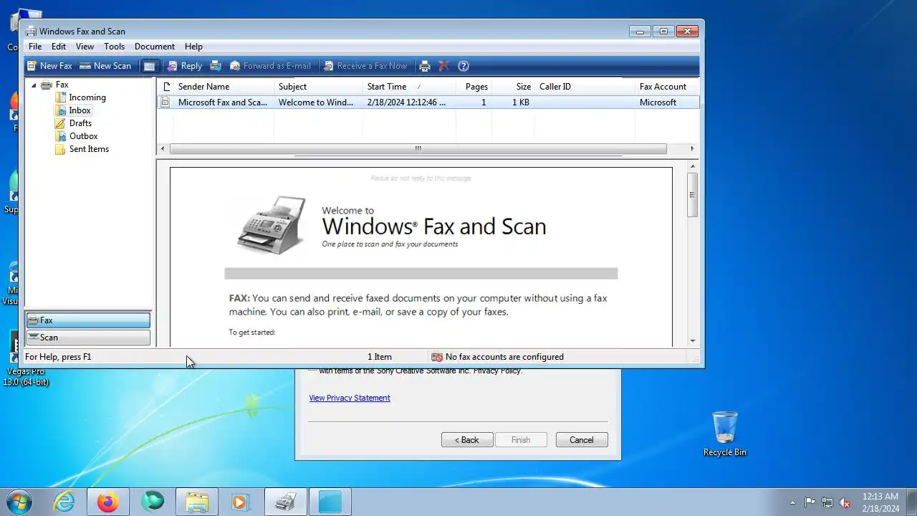The width and height of the screenshot is (917, 516).
Task: Sort list by Fax Account column
Action: pos(666,87)
